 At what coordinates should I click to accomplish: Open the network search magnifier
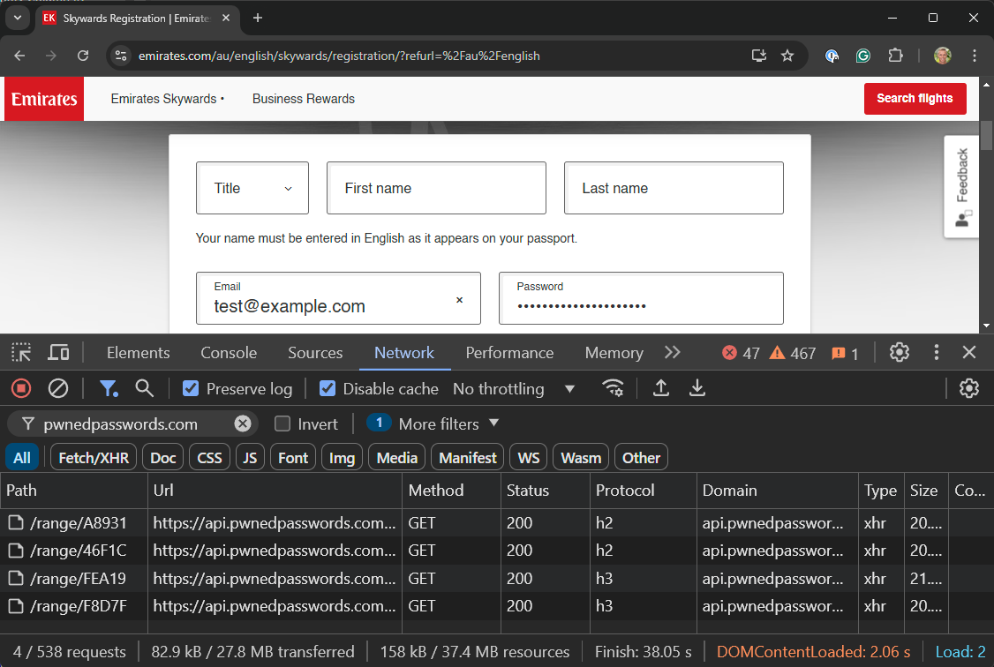[x=144, y=388]
